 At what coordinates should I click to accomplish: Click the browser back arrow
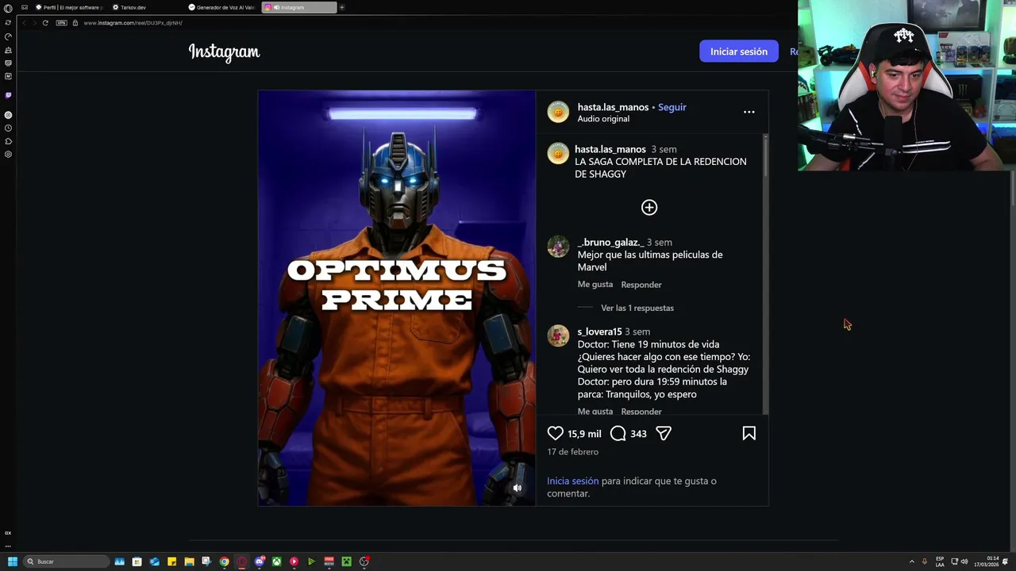click(x=24, y=23)
